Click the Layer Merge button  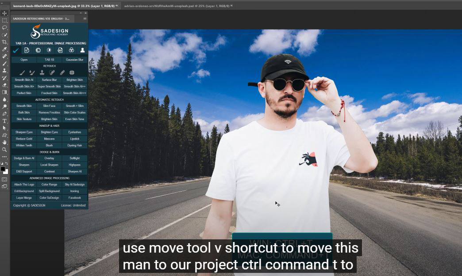coord(24,198)
